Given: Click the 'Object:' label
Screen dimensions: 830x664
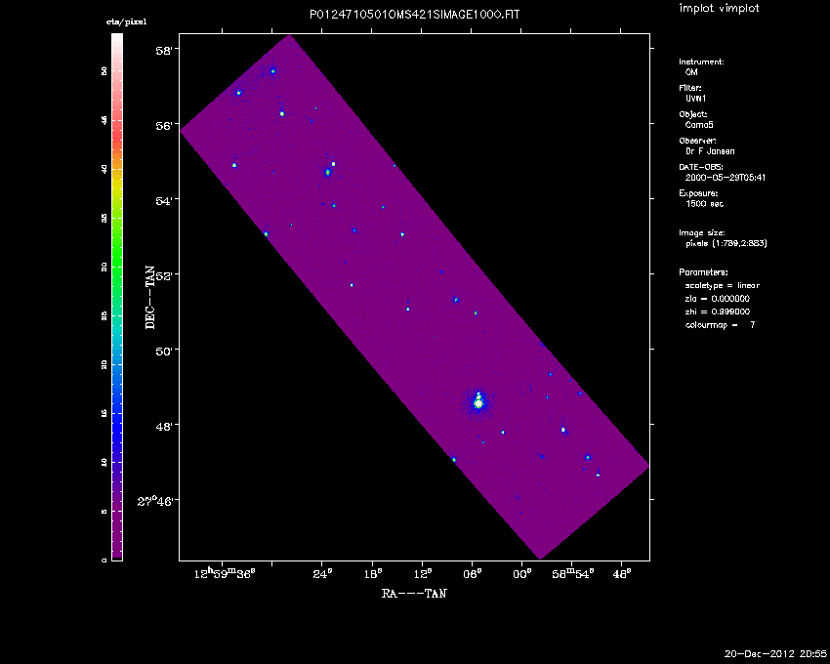Looking at the screenshot, I should [693, 114].
